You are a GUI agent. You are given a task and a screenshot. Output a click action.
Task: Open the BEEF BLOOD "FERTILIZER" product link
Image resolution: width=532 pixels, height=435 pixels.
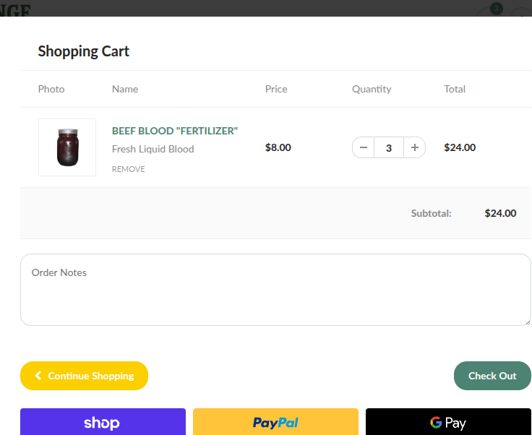(175, 131)
